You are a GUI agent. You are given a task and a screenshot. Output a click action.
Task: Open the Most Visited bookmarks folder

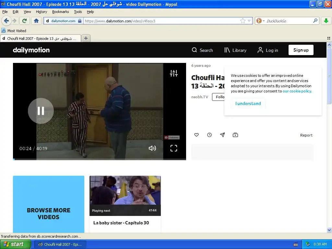(x=14, y=31)
